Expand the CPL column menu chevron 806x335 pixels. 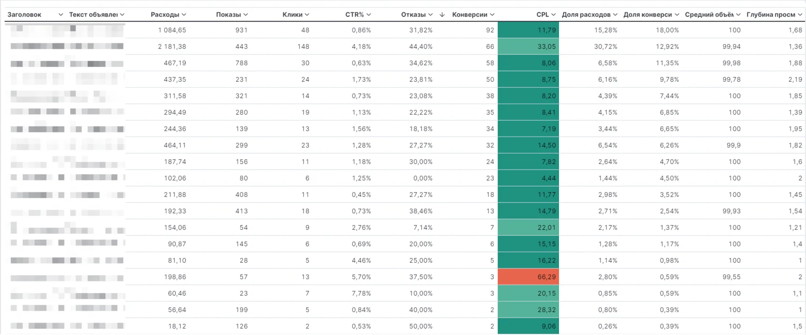coord(553,15)
